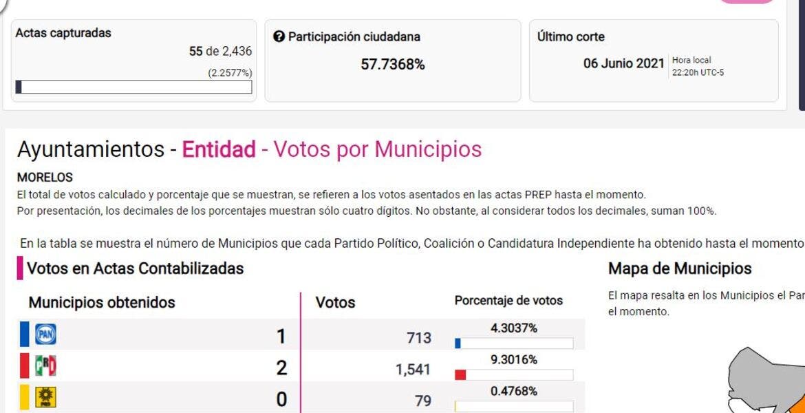Screen dimensions: 805x413
Task: Click the Actas capturadas progress bar
Action: [134, 87]
